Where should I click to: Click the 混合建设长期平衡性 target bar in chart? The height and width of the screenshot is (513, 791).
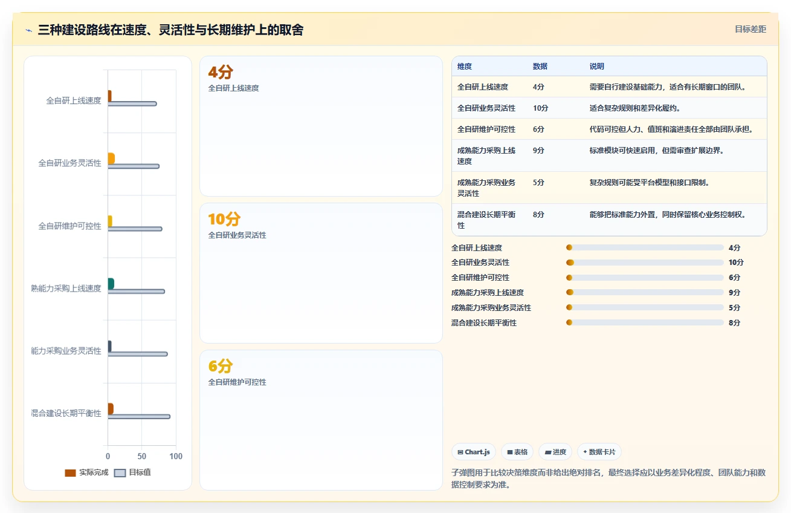(139, 416)
